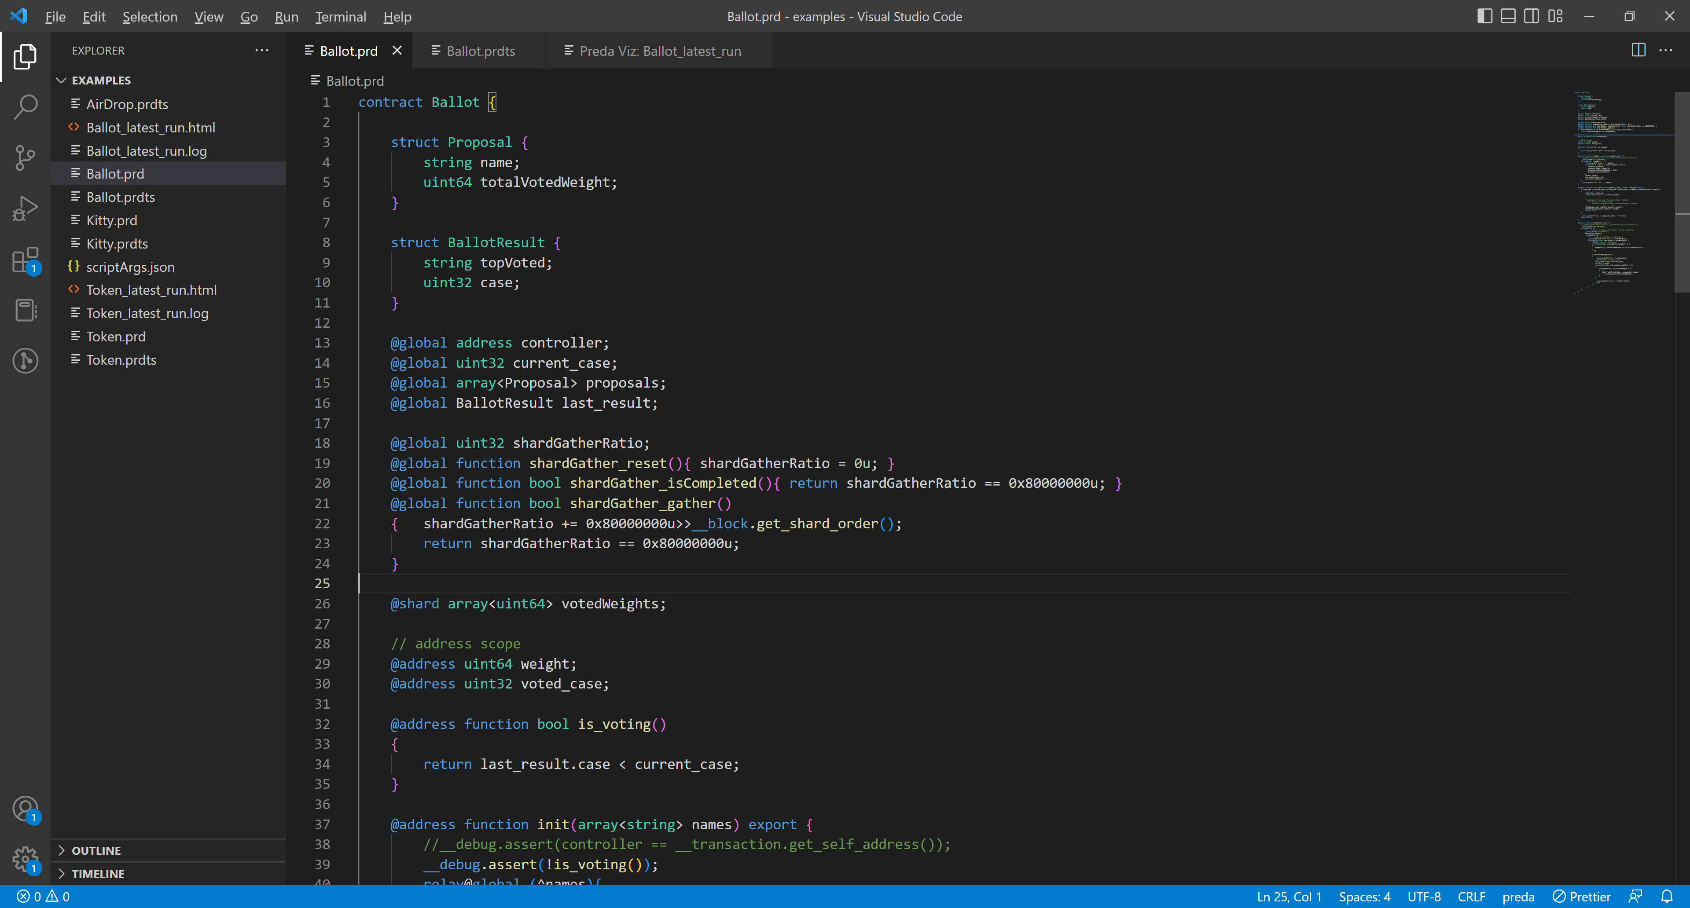Close the Ballot.prd editor tab

397,51
